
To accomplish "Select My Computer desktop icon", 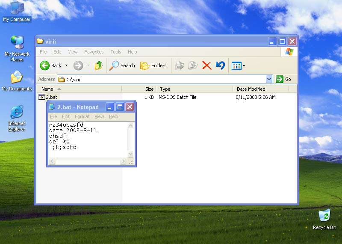I will point(17,12).
